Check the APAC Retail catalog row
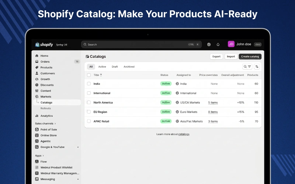295x184 pixels. [89, 121]
